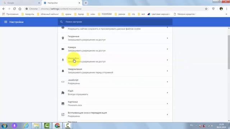Open a new tab with the plus button
Image resolution: width=230 pixels, height=129 pixels.
point(86,3)
